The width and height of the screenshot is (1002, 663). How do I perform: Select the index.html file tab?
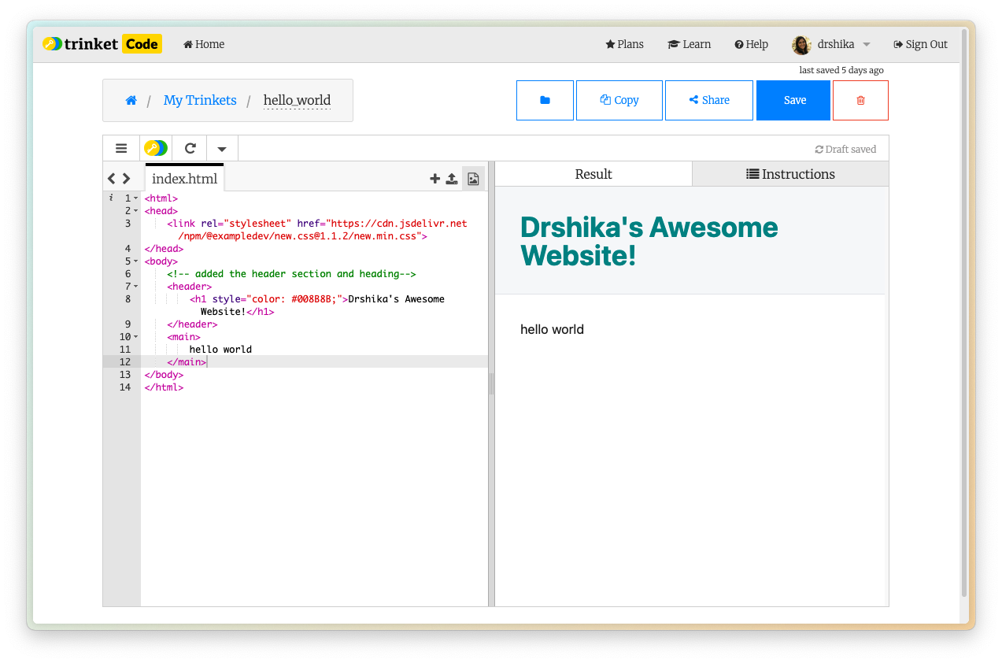(184, 179)
